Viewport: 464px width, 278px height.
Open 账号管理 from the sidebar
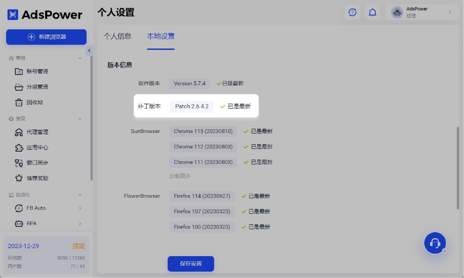(37, 71)
